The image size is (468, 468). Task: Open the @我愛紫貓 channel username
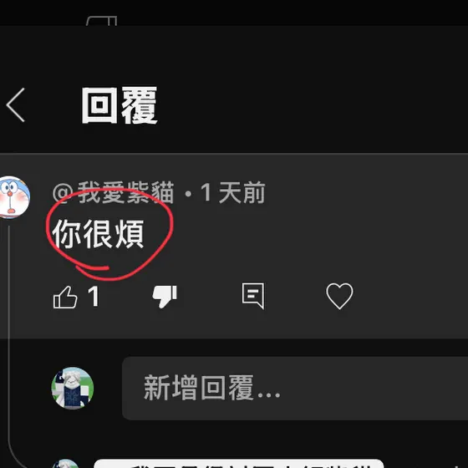[113, 193]
